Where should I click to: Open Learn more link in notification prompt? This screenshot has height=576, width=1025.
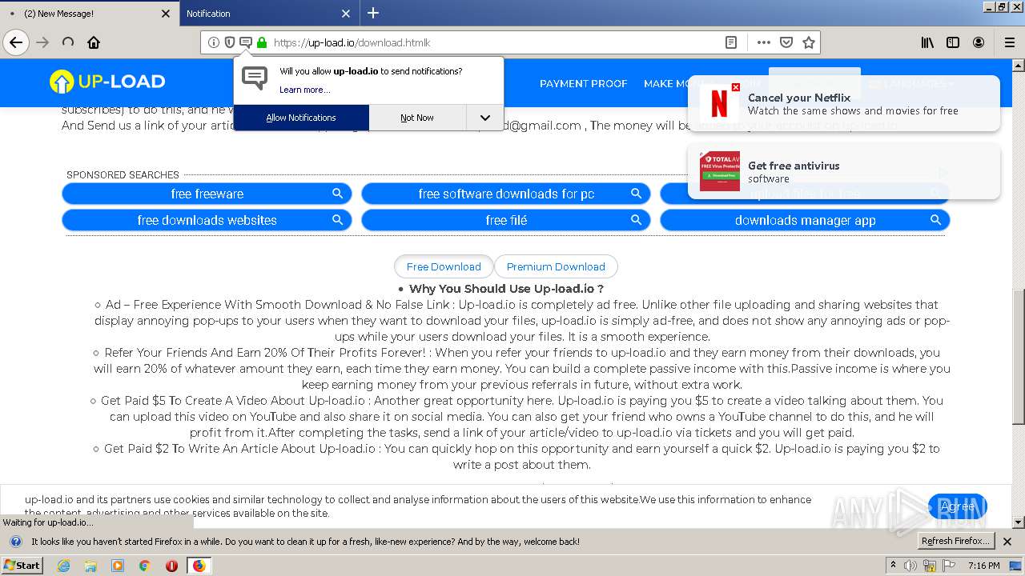pos(304,90)
